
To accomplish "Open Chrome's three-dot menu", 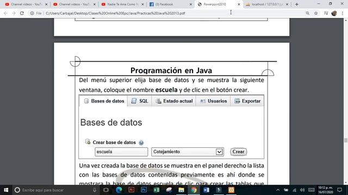I will point(343,13).
